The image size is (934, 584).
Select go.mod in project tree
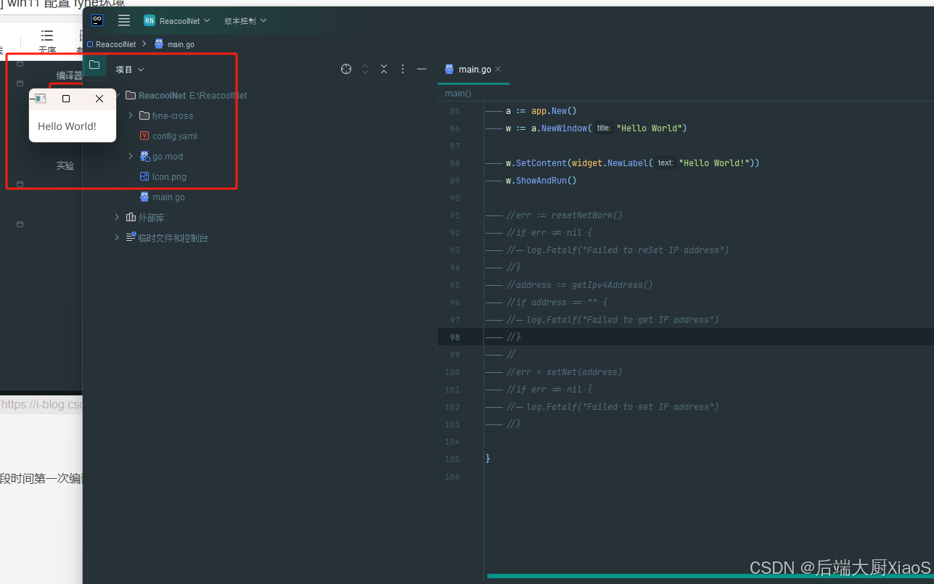[161, 157]
